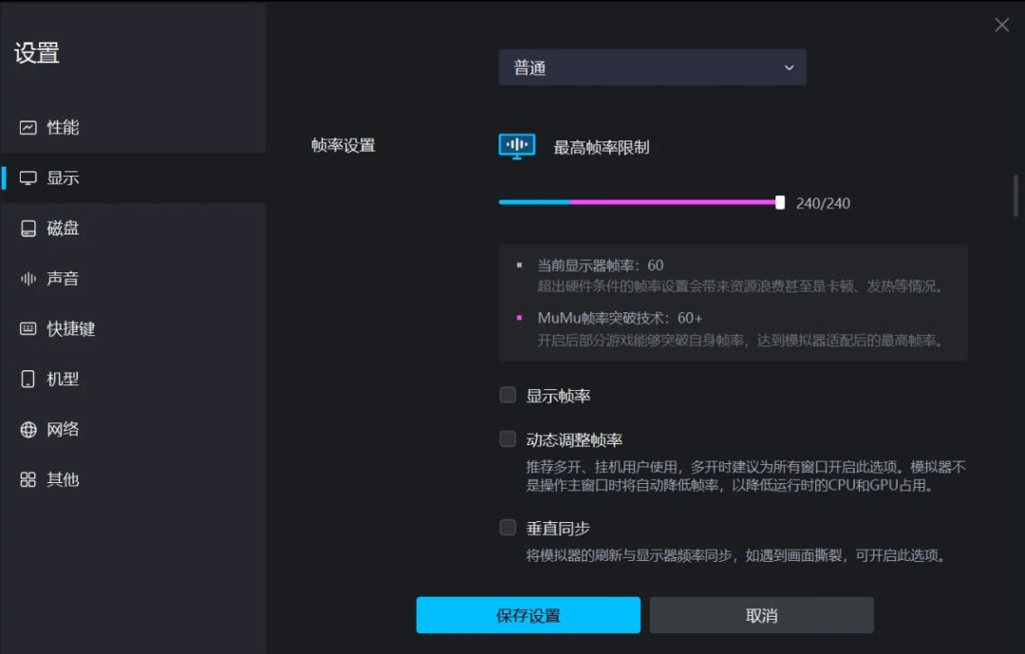Close the settings window
The image size is (1025, 654).
coord(1001,25)
